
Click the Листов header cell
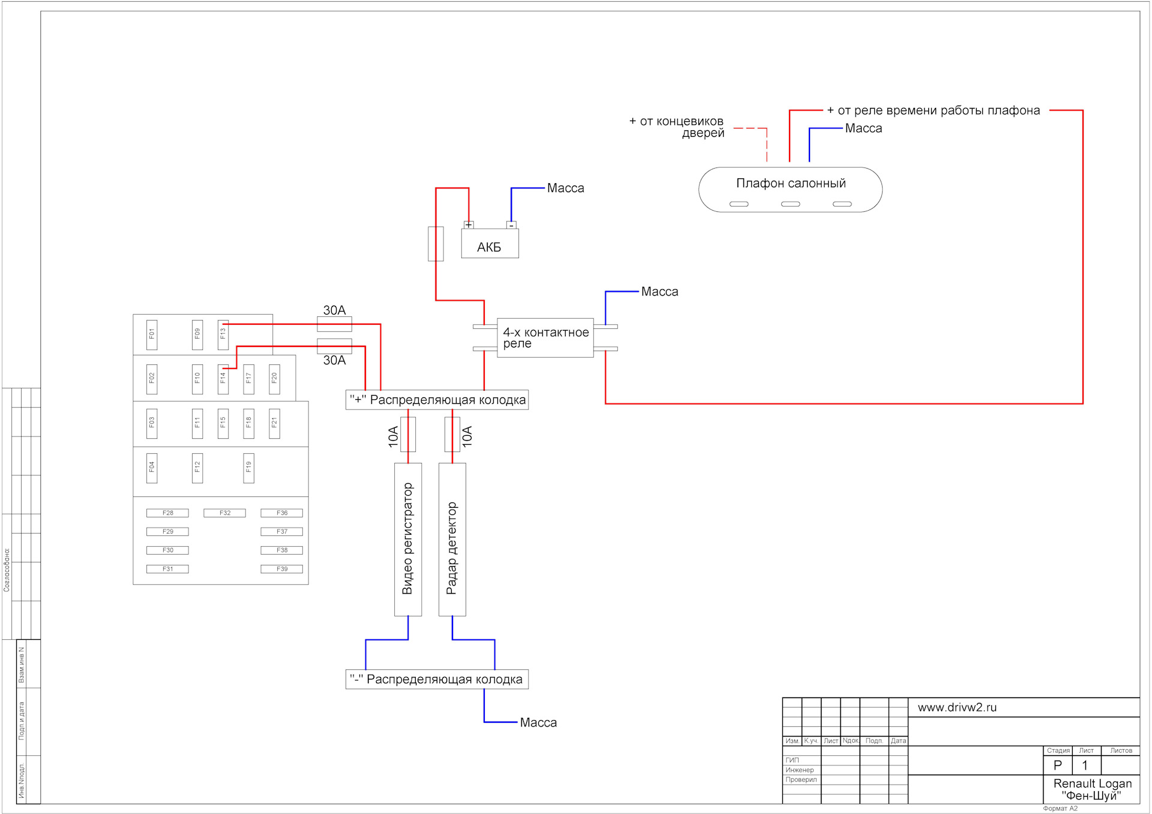[x=1121, y=750]
